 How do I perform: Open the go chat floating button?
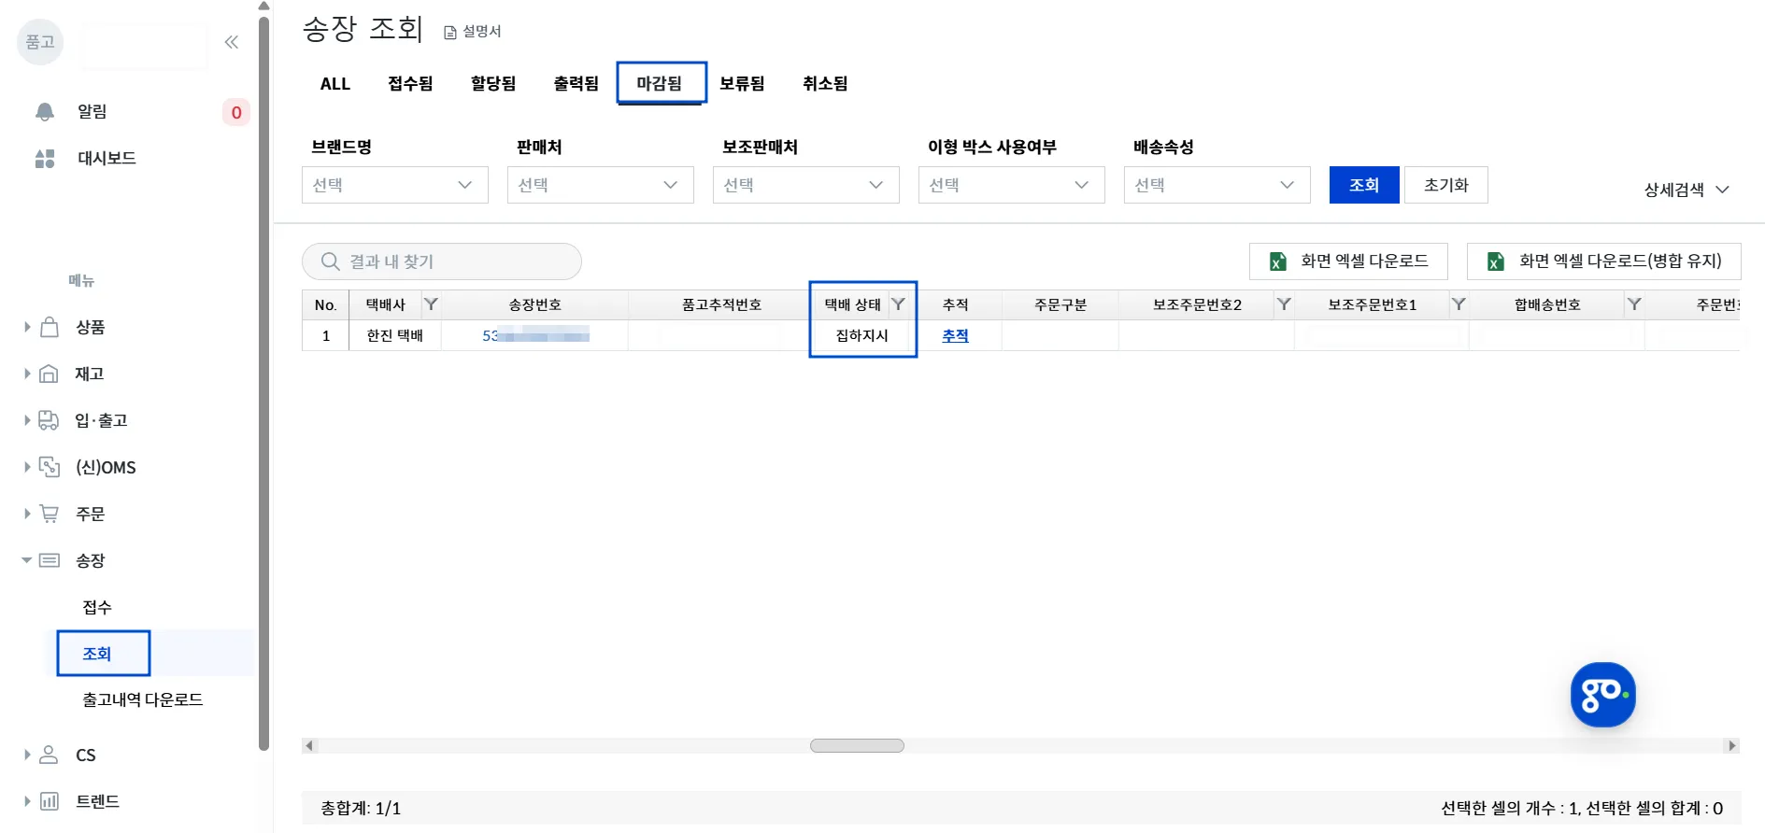click(x=1603, y=695)
